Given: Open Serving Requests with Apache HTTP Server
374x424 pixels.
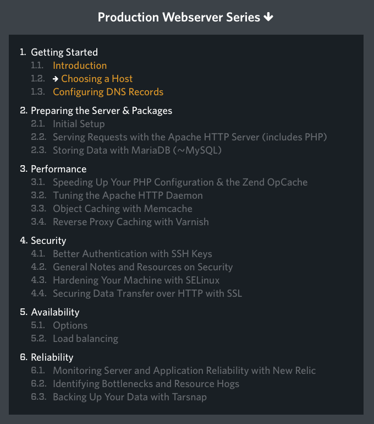Looking at the screenshot, I should pyautogui.click(x=190, y=137).
